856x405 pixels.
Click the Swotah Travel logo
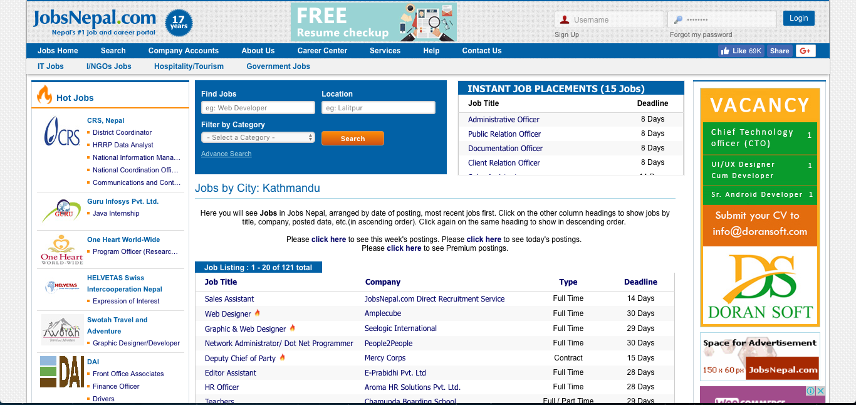click(61, 330)
